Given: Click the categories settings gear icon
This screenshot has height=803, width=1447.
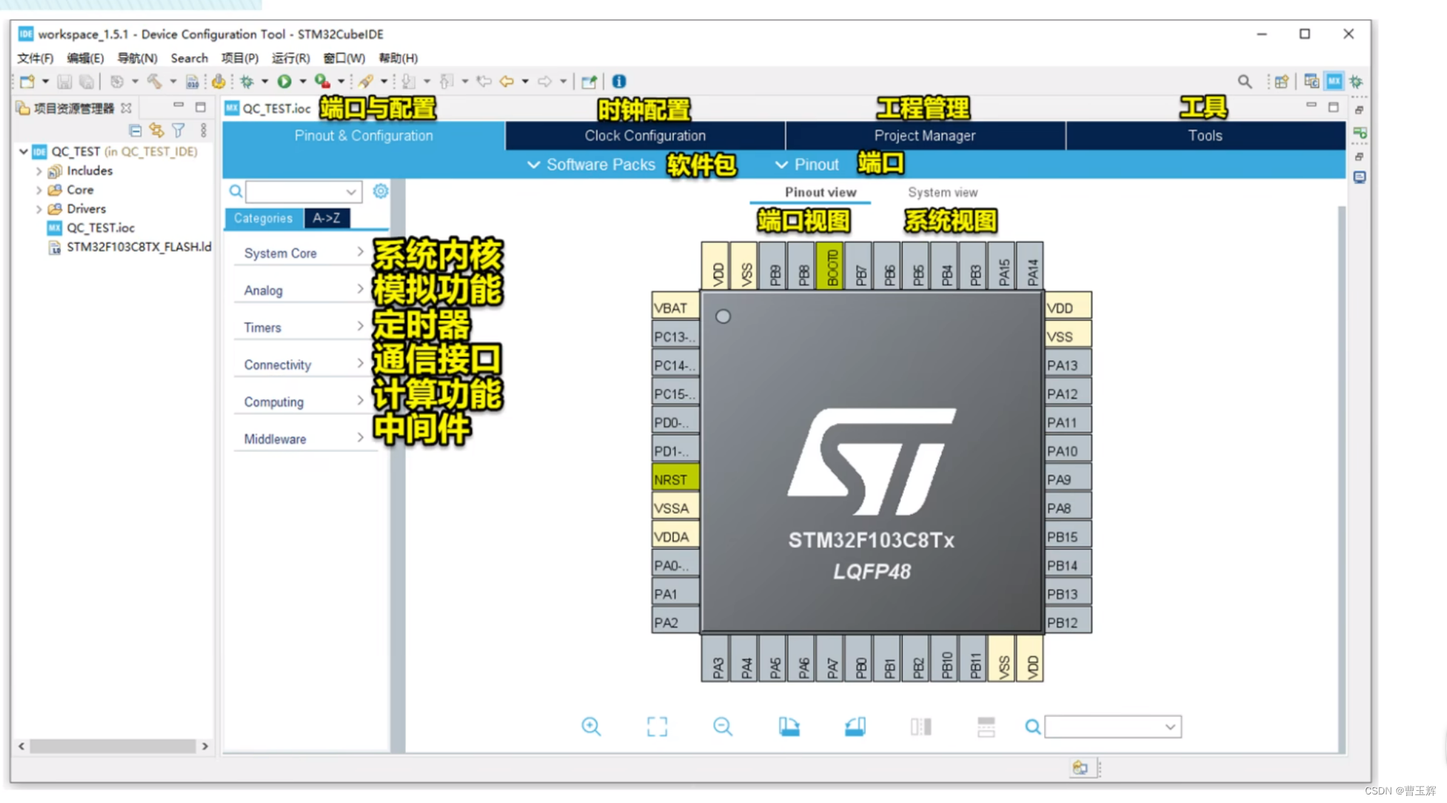Looking at the screenshot, I should click(381, 191).
